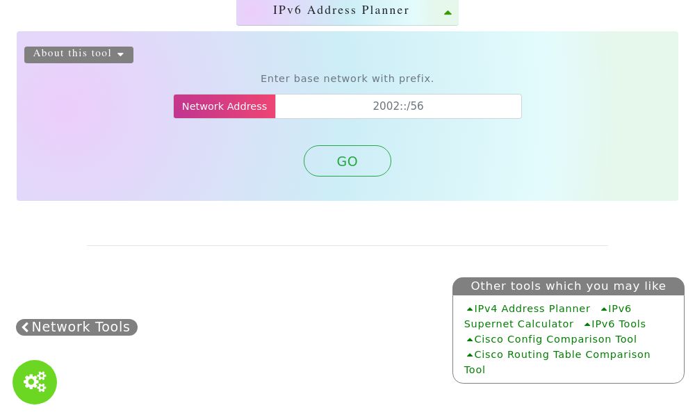
Task: Click the left chevron icon on Network Tools
Action: [x=26, y=327]
